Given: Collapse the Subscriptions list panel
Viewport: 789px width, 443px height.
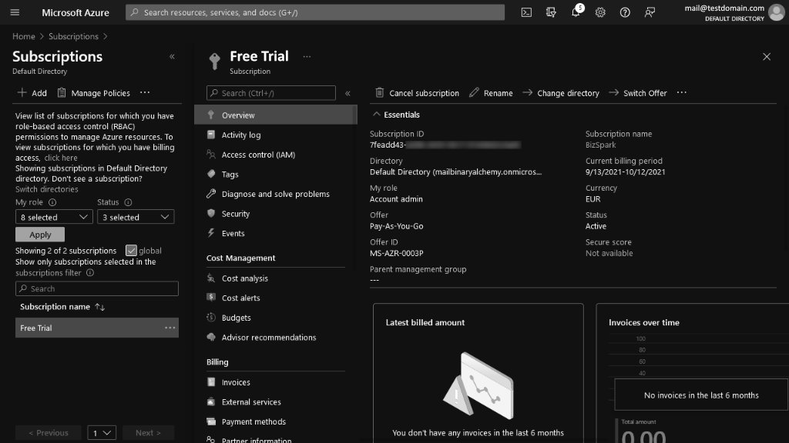Looking at the screenshot, I should click(x=172, y=57).
